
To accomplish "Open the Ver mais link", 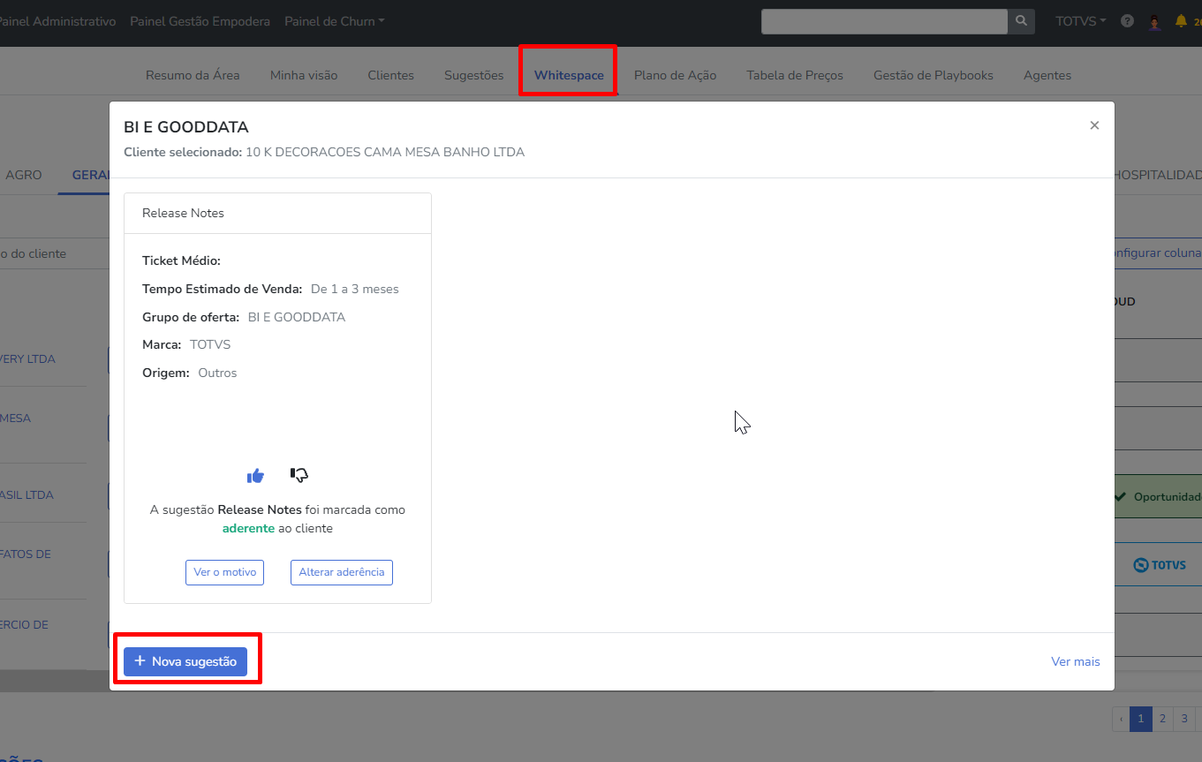I will (1076, 661).
